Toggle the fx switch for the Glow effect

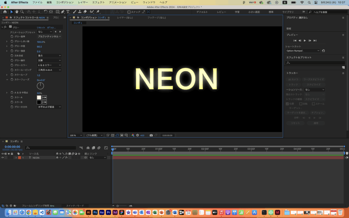[x=5, y=27]
